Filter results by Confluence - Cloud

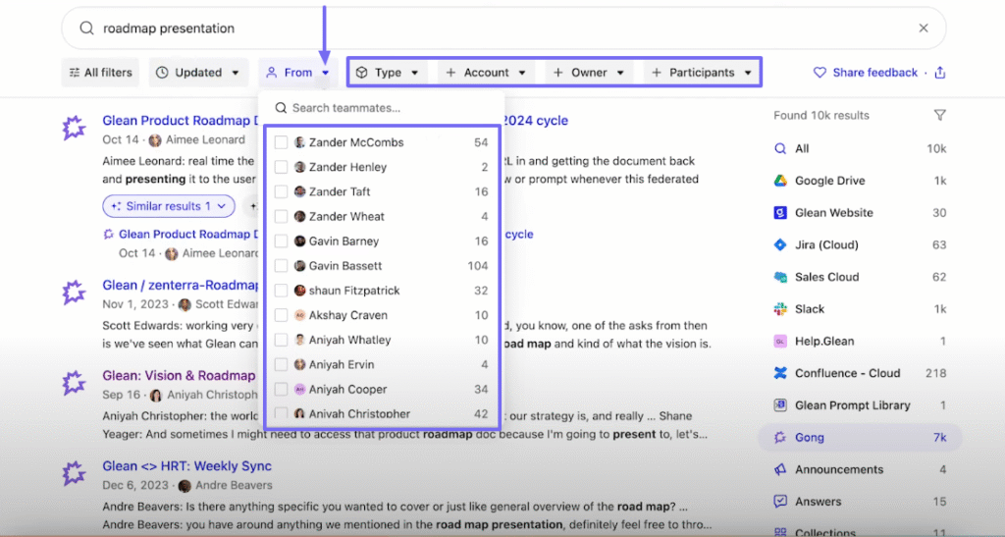(x=860, y=373)
